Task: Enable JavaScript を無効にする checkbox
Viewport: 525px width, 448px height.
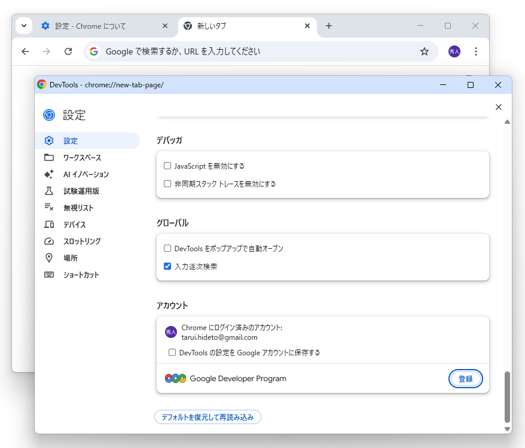Action: (167, 166)
